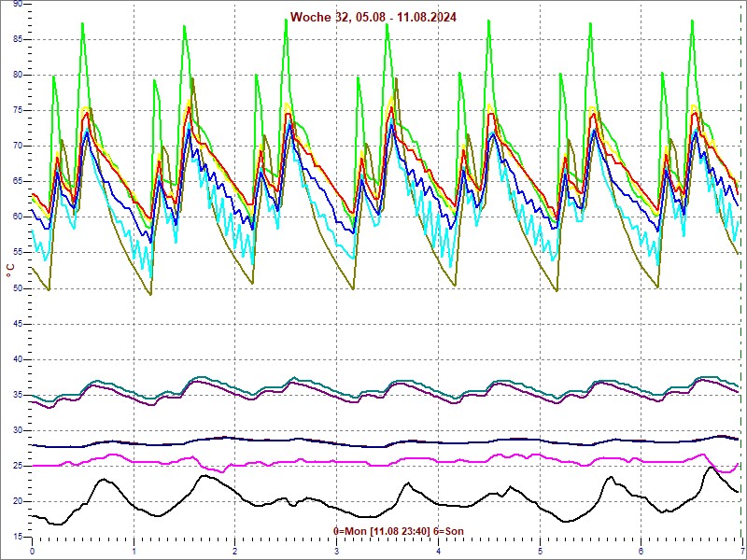Click the x-axis day label "5"
Image resolution: width=747 pixels, height=560 pixels.
[541, 552]
